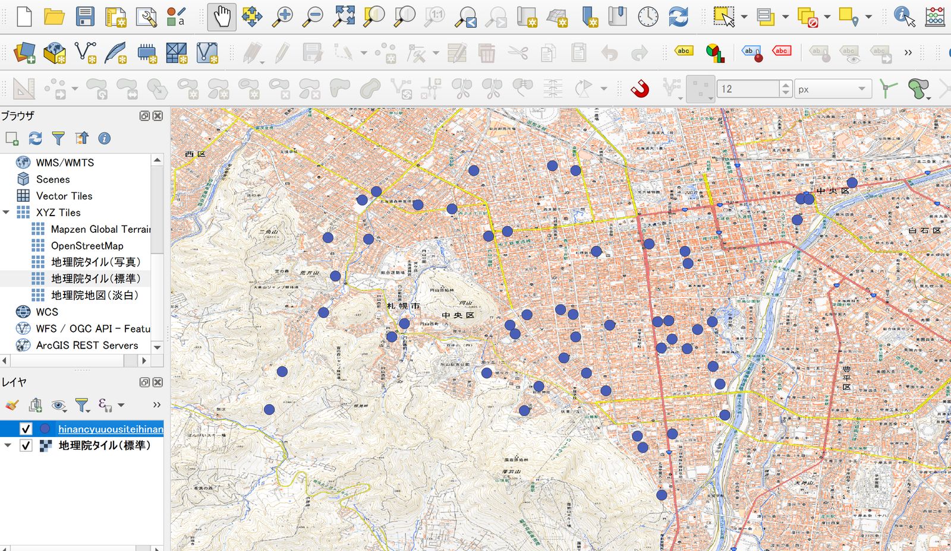Click the WCS browser entry
Image resolution: width=951 pixels, height=551 pixels.
point(47,312)
